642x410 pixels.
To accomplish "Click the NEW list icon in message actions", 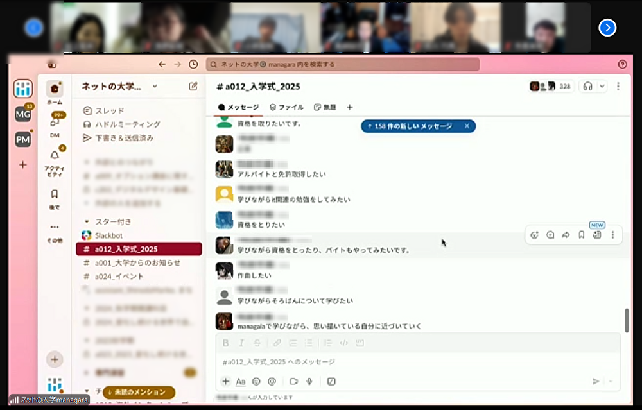I will (x=597, y=234).
